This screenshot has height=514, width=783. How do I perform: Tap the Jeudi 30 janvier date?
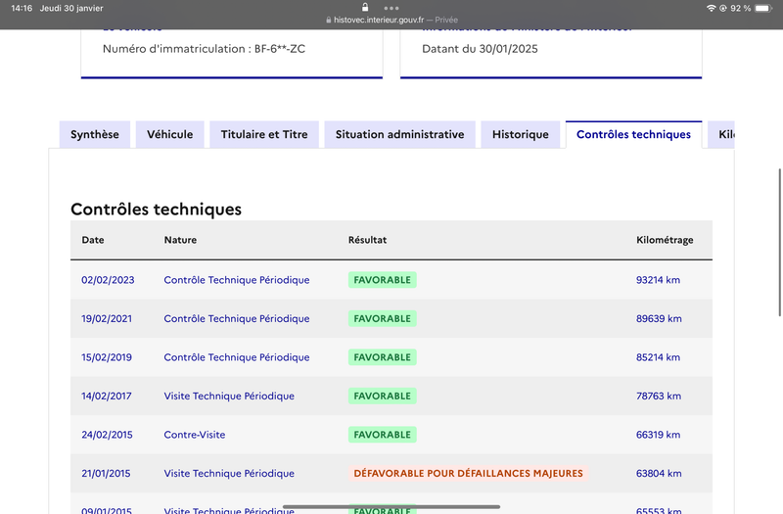pos(71,8)
